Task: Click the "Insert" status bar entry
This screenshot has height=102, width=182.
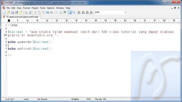Action: 26,99
